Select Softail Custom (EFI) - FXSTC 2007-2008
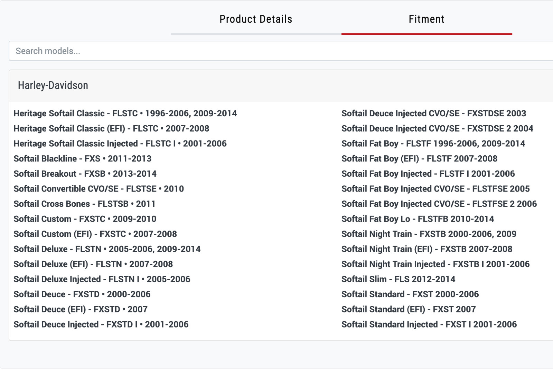This screenshot has width=553, height=370. [x=95, y=234]
